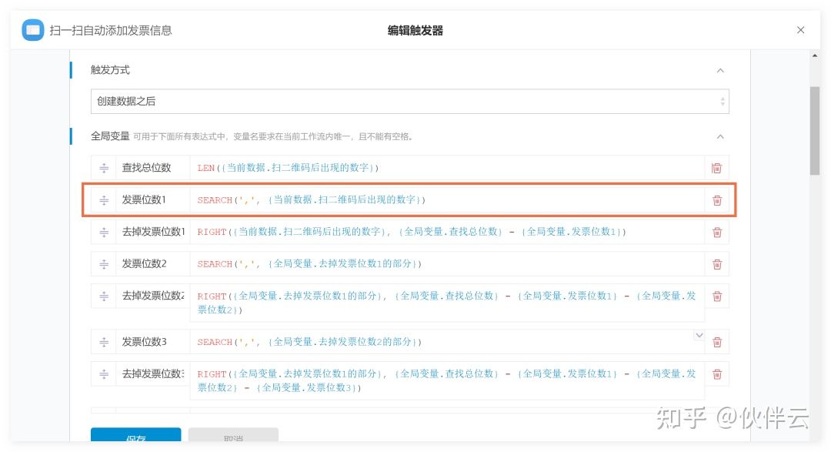Click trash icon for 去掉发票位数2 row

(717, 296)
